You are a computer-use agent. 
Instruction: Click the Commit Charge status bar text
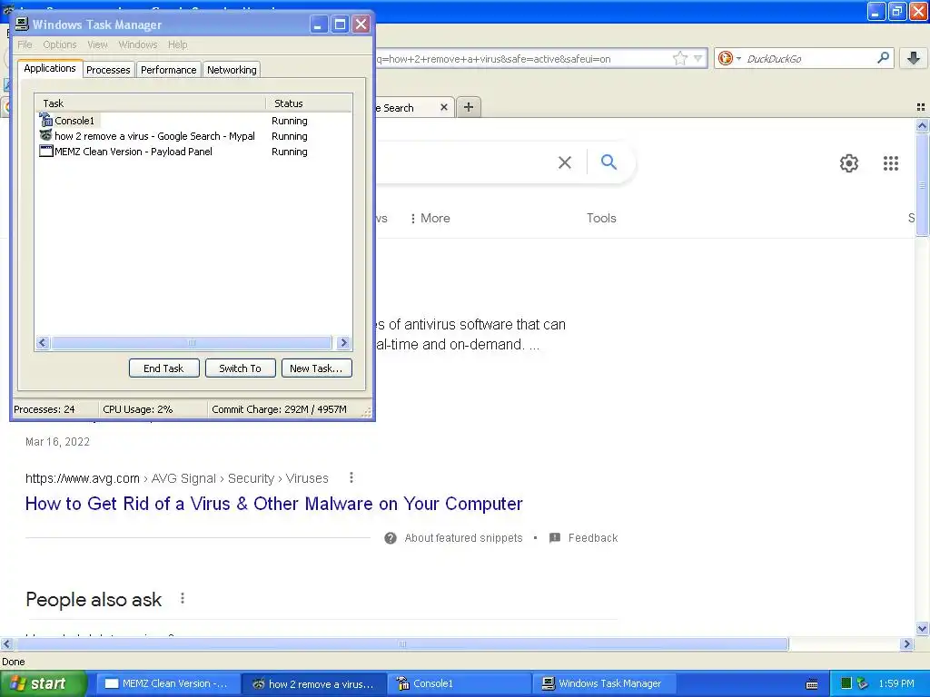pos(279,409)
